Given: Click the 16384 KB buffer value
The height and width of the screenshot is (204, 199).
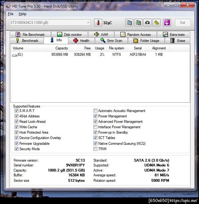Looking at the screenshot, I should tap(77, 175).
